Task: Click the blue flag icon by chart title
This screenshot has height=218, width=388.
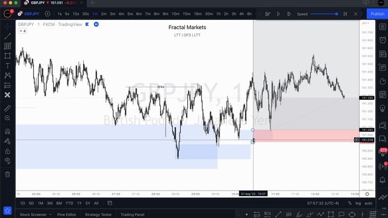Action: (x=87, y=24)
